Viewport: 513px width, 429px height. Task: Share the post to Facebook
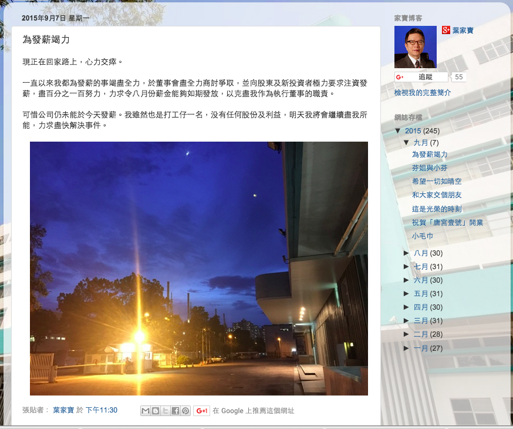click(176, 411)
